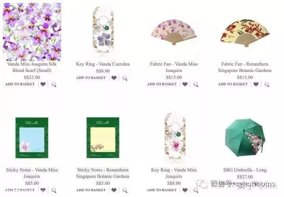Quick view Key Ring Vanda Miss Joaquim
This screenshot has width=284, height=197.
(196, 190)
